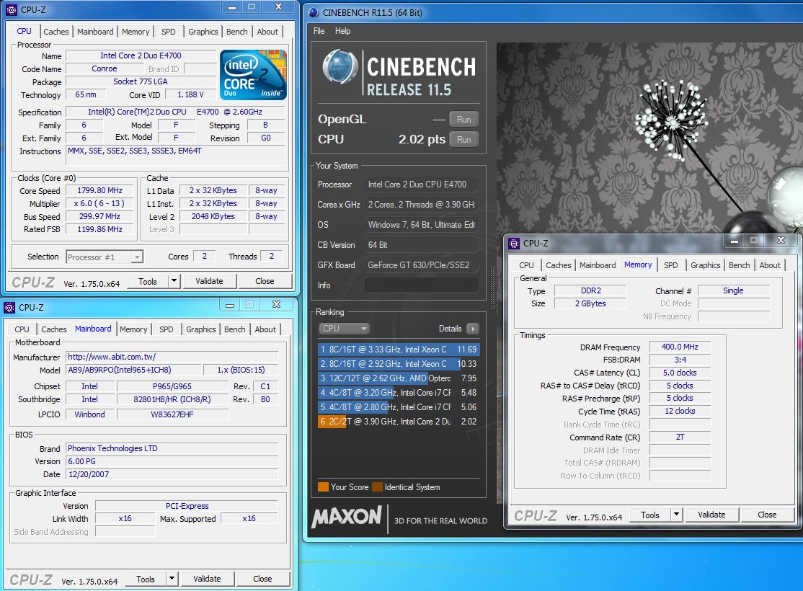Image resolution: width=803 pixels, height=591 pixels.
Task: Open Bench tab in the CPU-Z processor window
Action: pyautogui.click(x=236, y=32)
